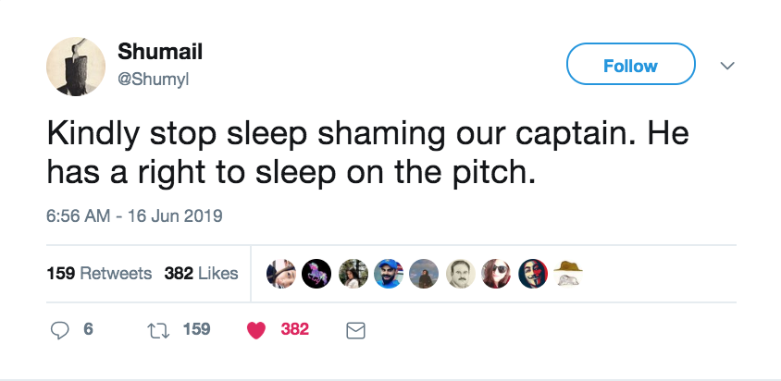This screenshot has height=381, width=781.
Task: View the 159 Retweets list
Action: pos(99,273)
